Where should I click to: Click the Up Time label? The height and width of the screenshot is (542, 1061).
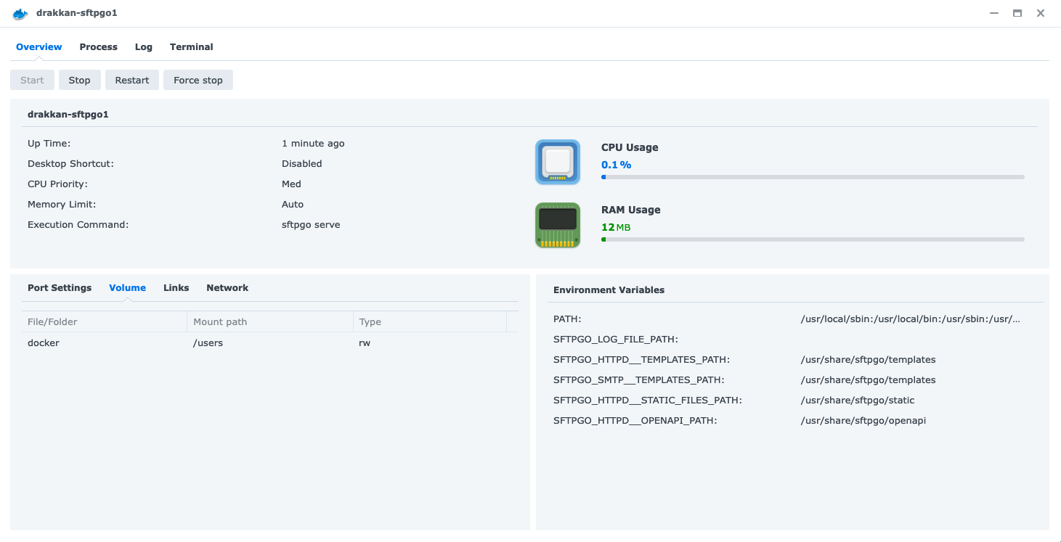pos(49,143)
